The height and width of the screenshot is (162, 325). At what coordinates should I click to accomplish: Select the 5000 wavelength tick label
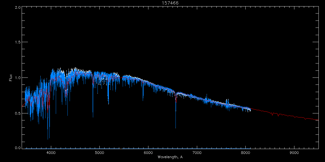click(100, 152)
